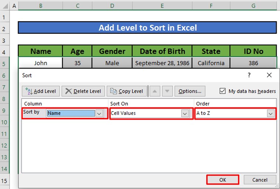Click the Delete Level button
The height and width of the screenshot is (189, 280).
click(83, 91)
